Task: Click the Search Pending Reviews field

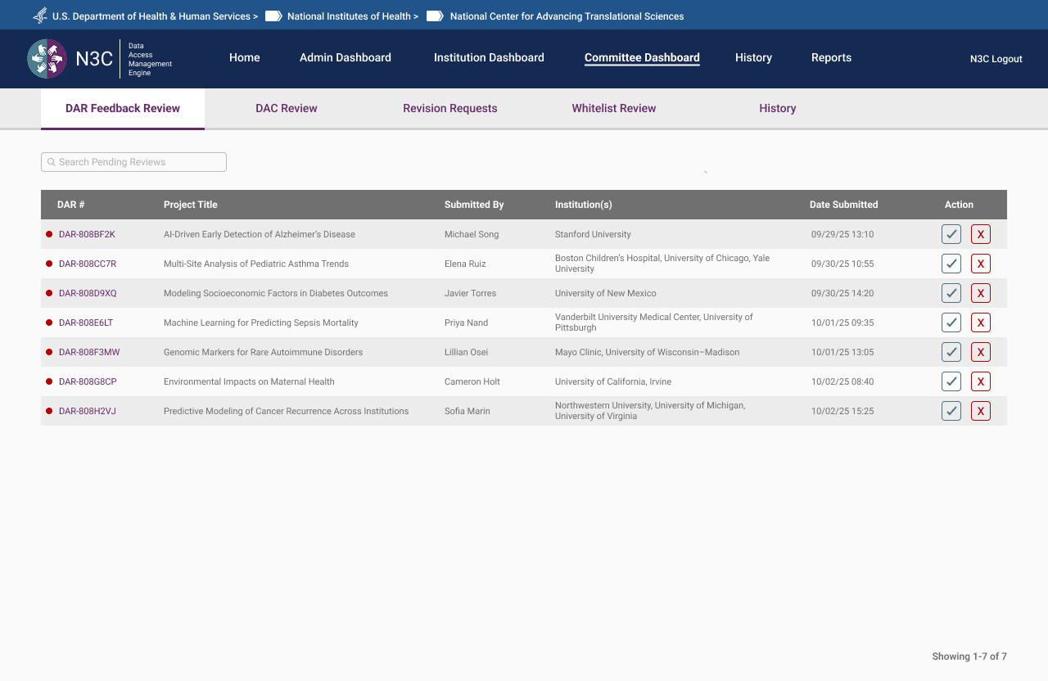Action: 134,162
